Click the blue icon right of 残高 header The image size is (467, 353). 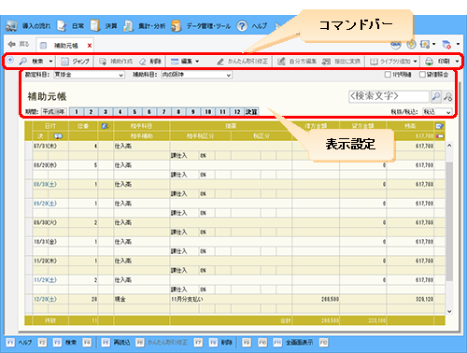[x=440, y=126]
